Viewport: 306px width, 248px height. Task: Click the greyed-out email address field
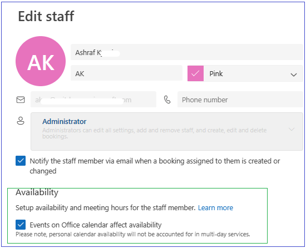pos(93,100)
